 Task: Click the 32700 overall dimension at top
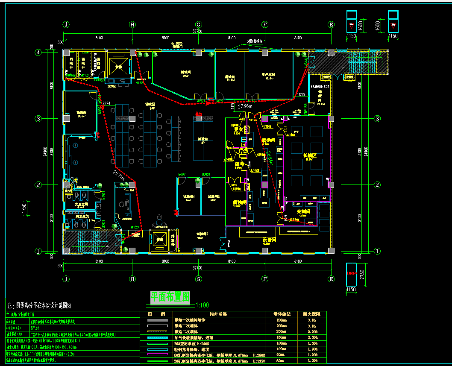(198, 31)
